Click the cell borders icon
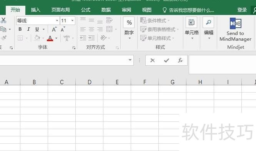 20,38
